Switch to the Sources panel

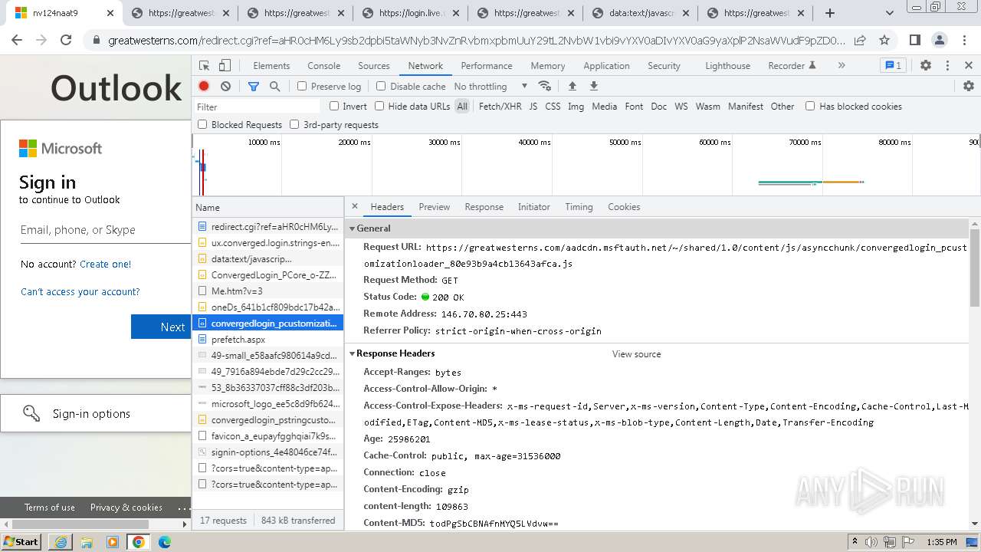click(374, 66)
